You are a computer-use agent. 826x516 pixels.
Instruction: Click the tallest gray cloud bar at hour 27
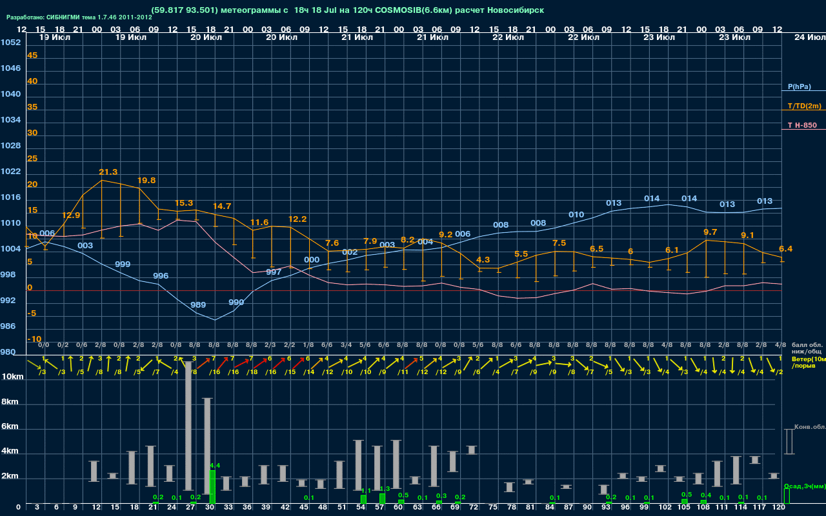(188, 426)
